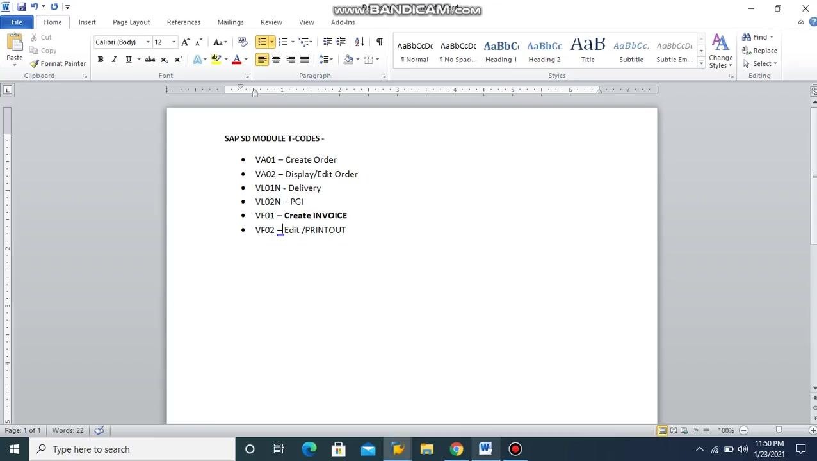Open the font size dropdown
Image resolution: width=817 pixels, height=461 pixels.
click(x=174, y=42)
